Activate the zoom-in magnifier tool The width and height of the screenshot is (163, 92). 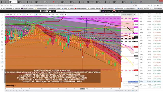click(2, 45)
